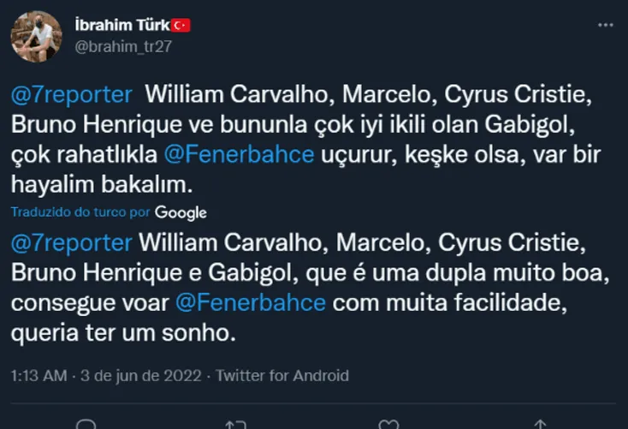
Task: Click the 1:13 AM timestamp
Action: 39,375
